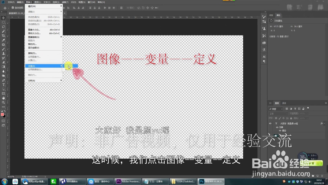
Task: Toggle Quick Mask mode icon
Action: click(3, 121)
